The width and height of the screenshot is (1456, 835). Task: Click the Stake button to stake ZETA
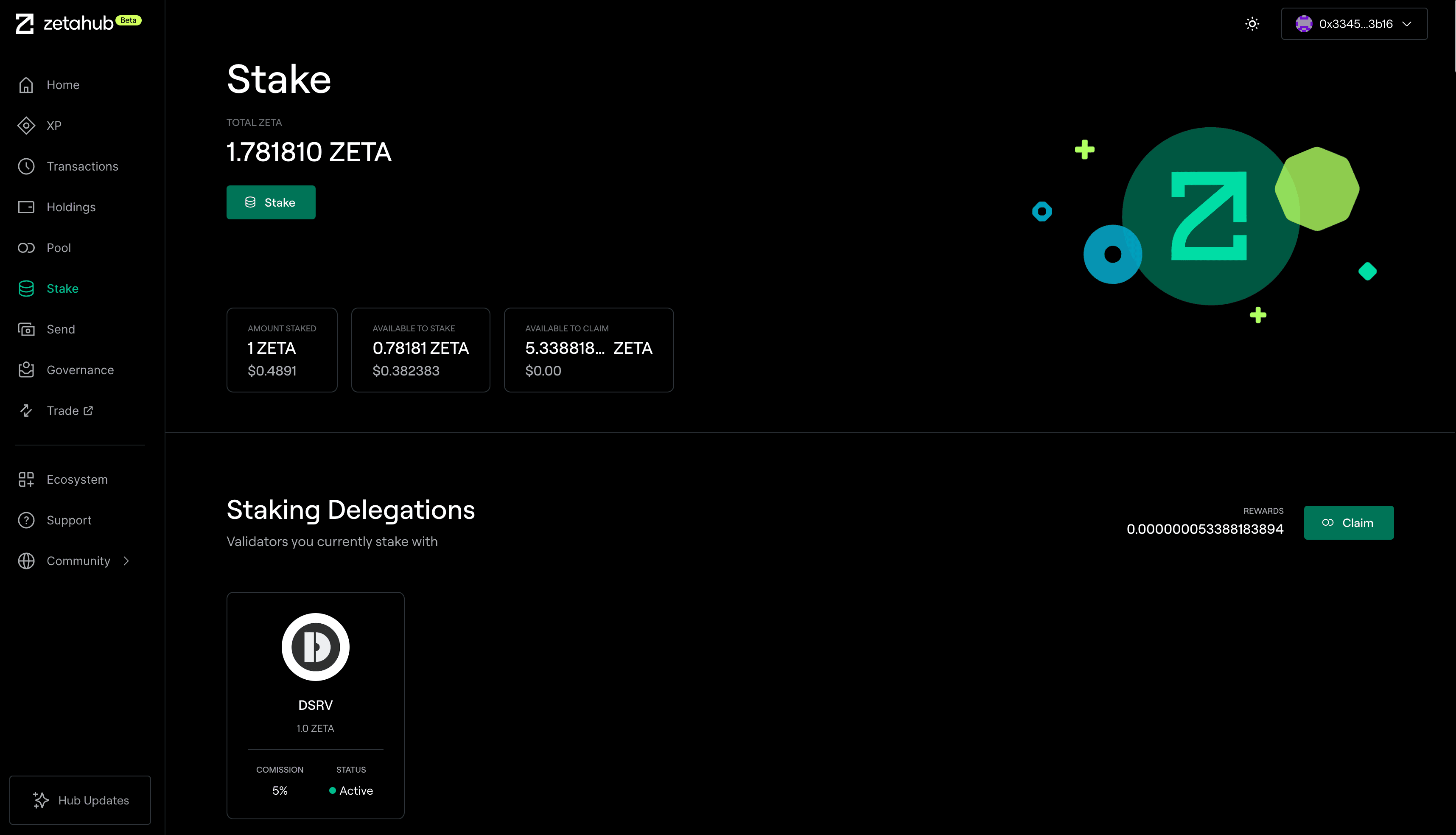click(271, 202)
